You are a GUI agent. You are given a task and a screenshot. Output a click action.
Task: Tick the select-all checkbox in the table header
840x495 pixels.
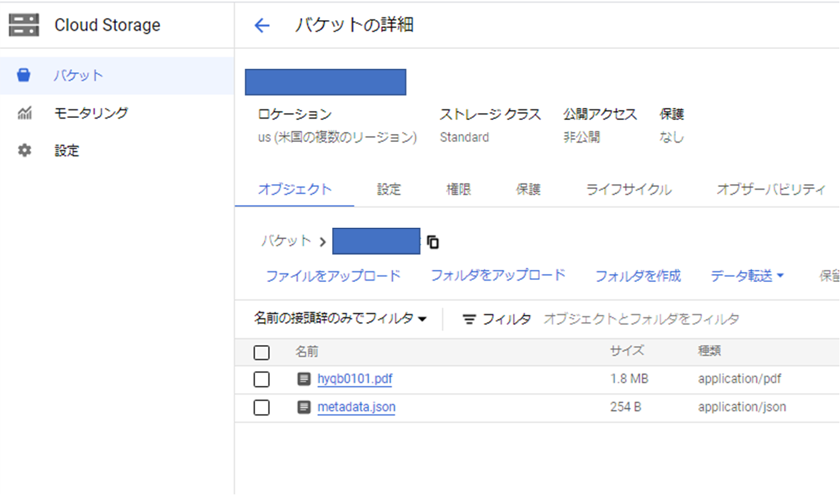tap(262, 352)
